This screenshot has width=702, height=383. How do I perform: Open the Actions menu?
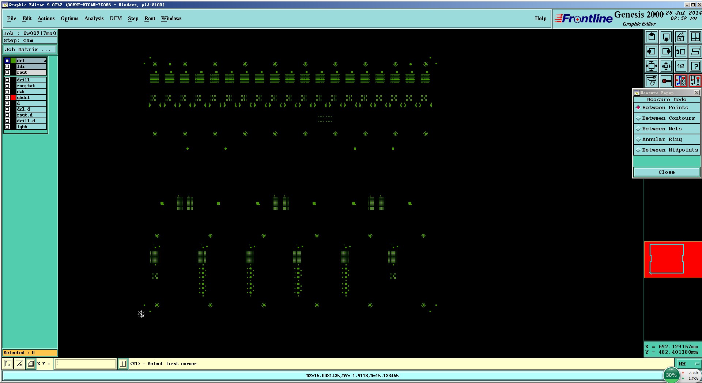(46, 19)
